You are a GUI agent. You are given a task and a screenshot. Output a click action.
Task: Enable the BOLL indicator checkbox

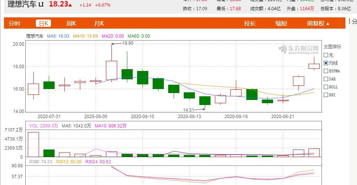(x=326, y=87)
